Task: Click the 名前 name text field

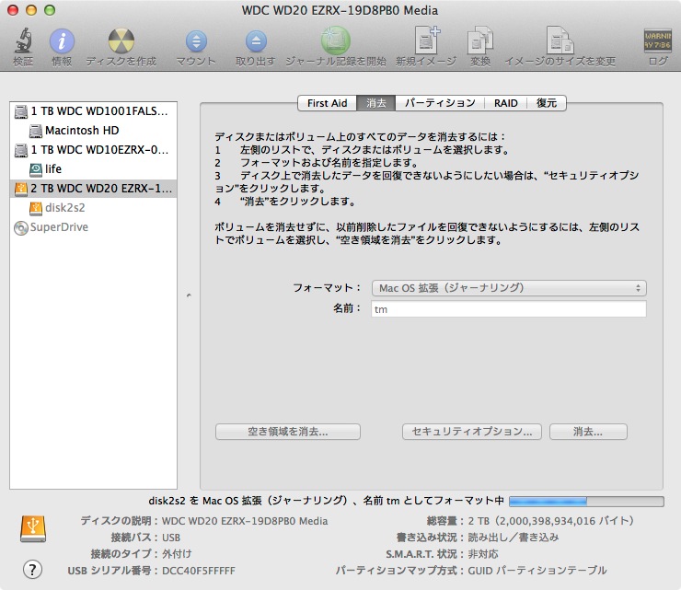Action: pyautogui.click(x=509, y=309)
